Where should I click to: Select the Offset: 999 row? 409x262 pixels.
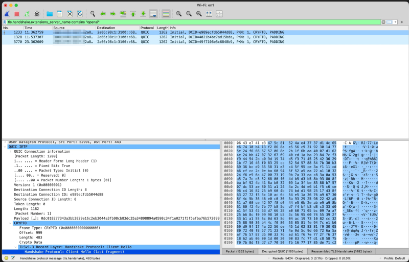coord(111,233)
